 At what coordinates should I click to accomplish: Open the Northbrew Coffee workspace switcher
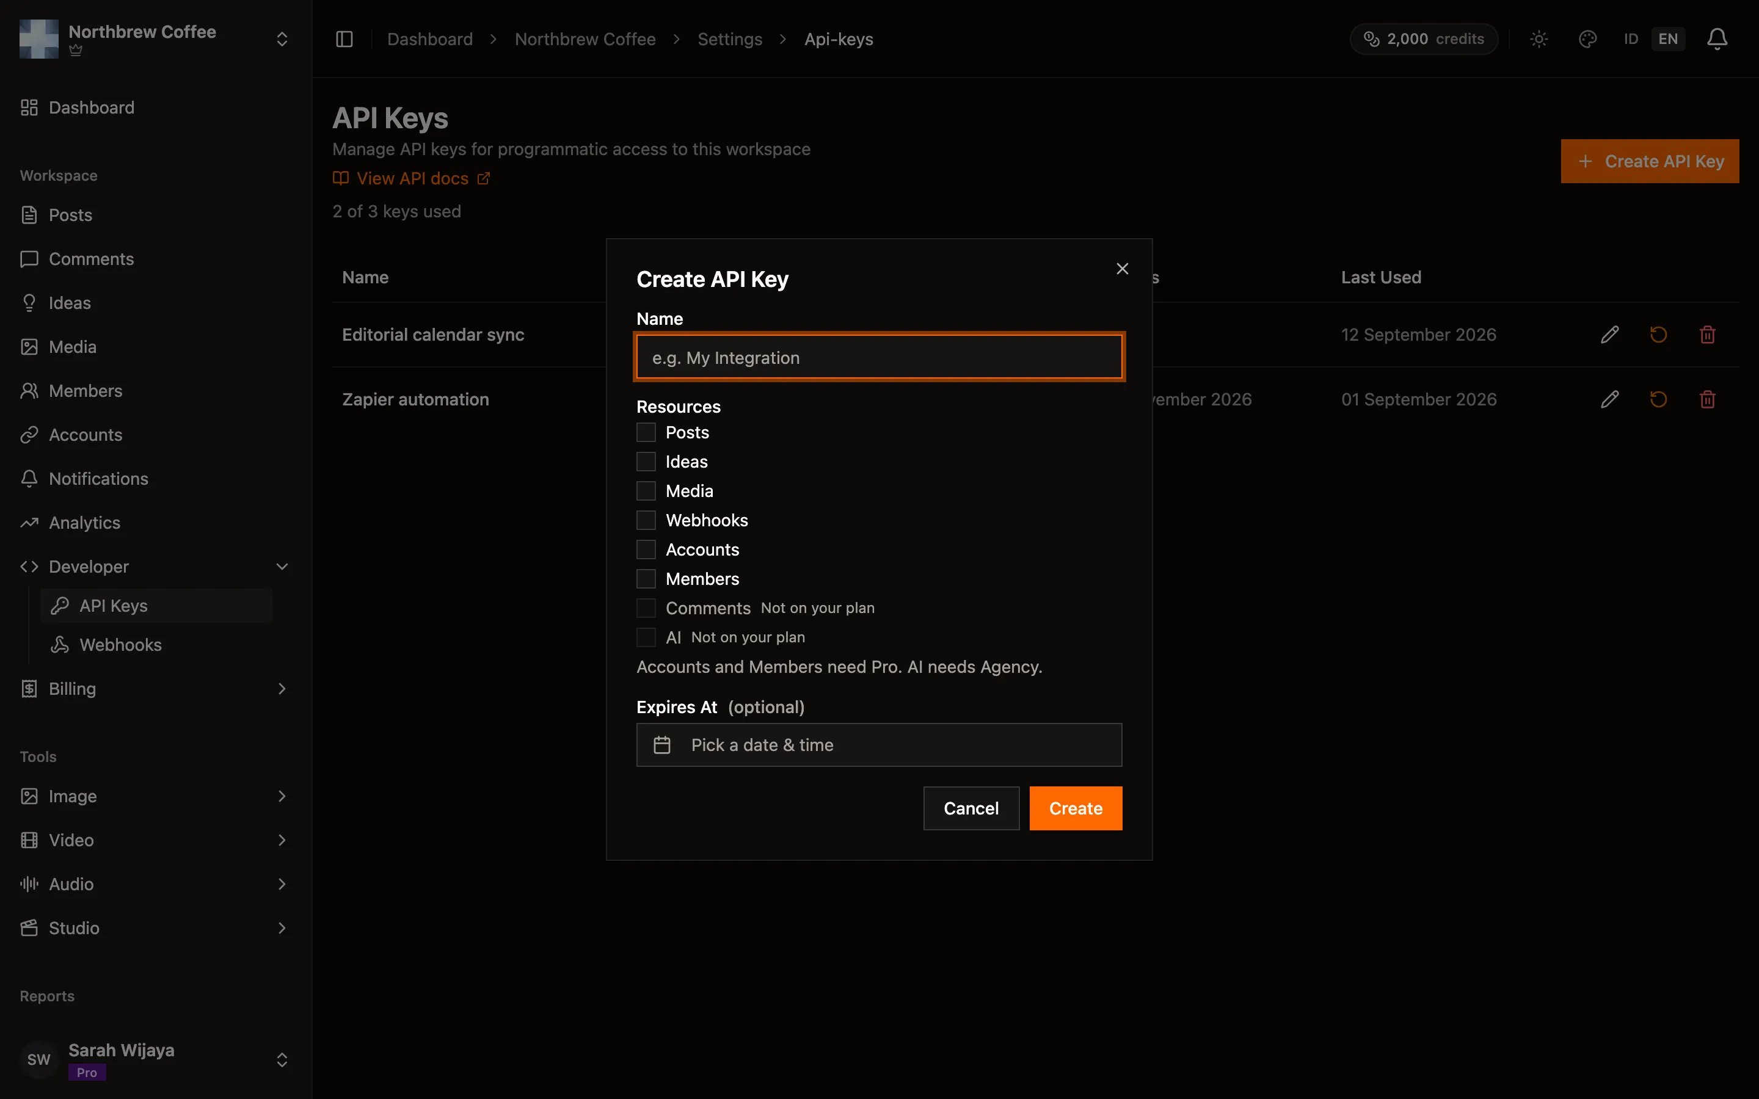pos(282,39)
